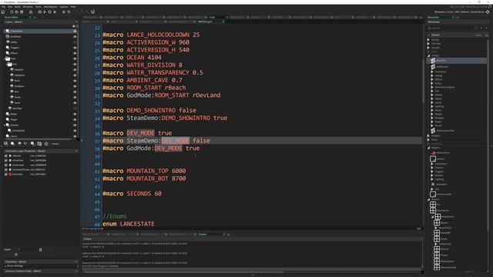Viewport: 493px width, 277px height.
Task: Click the Clean build toolbar icon
Action: (x=55, y=12)
